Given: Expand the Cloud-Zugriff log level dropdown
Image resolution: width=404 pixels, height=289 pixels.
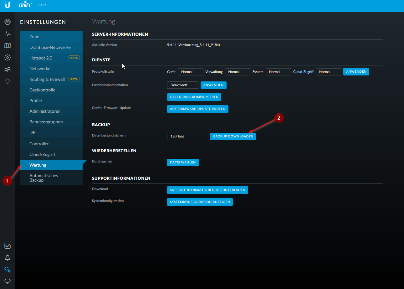Looking at the screenshot, I should point(328,72).
